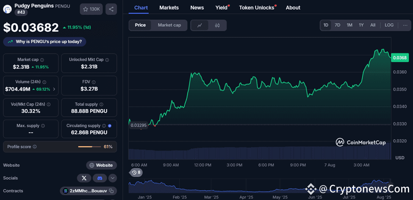Viewport: 413px width, 200px height.
Task: Switch to the Yield tab
Action: 221,8
